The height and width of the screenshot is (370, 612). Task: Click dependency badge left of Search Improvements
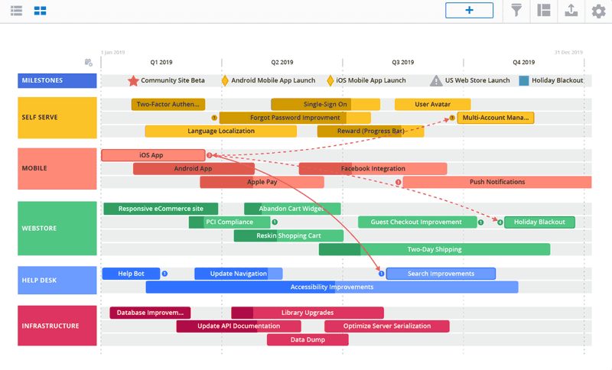coord(381,274)
